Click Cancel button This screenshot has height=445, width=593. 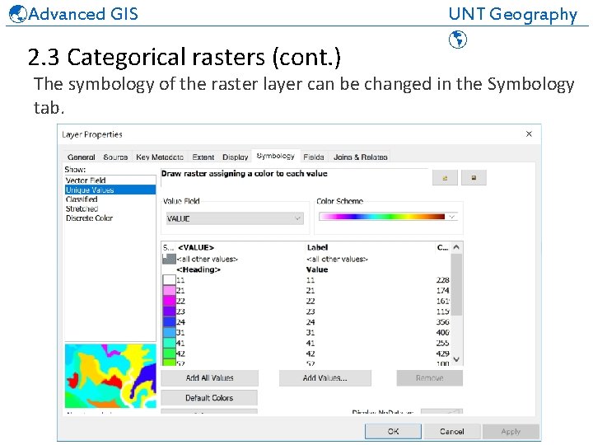click(452, 431)
